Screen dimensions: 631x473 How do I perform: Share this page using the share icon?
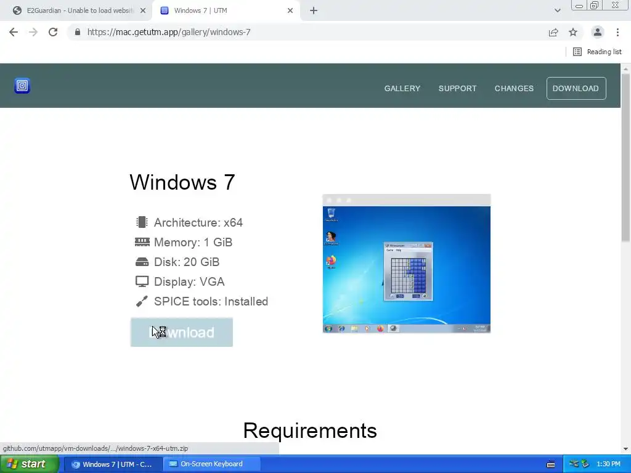553,32
